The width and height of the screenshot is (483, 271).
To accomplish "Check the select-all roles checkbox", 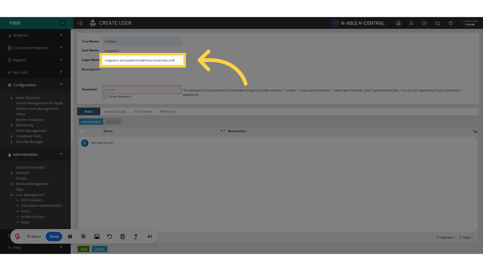I will point(83,131).
